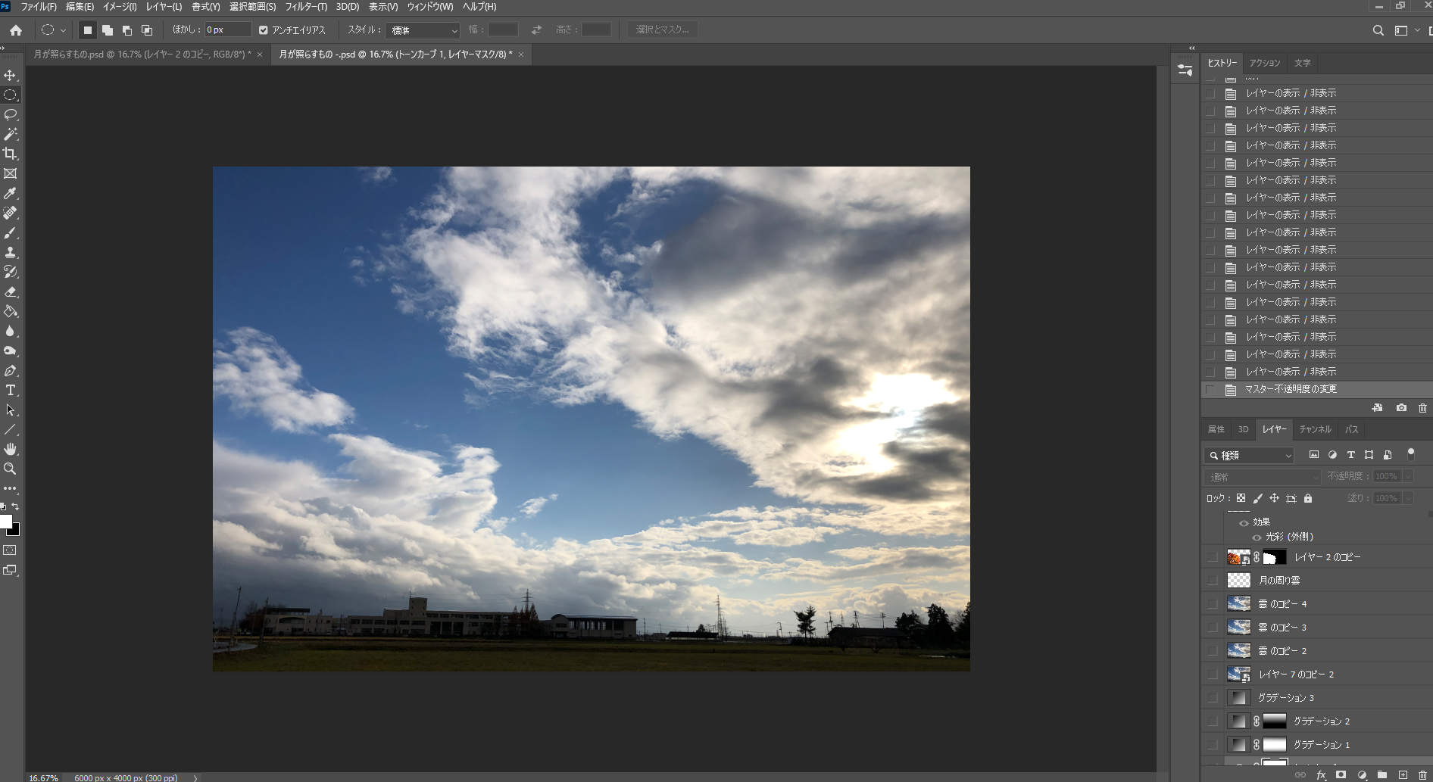Screen dimensions: 1433x782
Task: Switch to the アクション tab
Action: (x=1265, y=63)
